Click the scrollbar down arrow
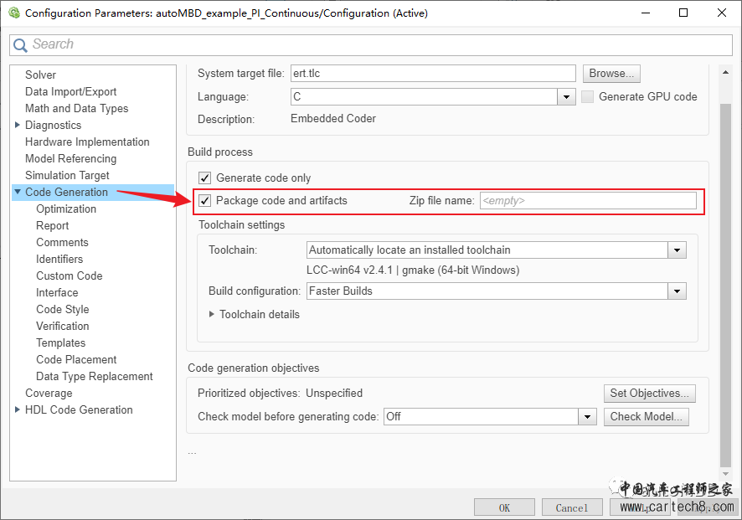 (x=725, y=474)
